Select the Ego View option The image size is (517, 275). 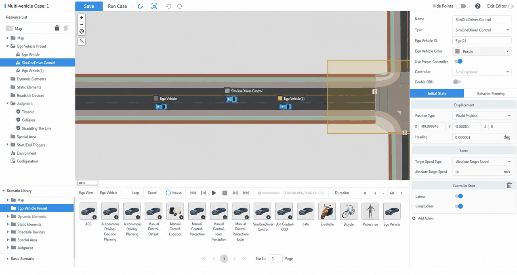click(x=86, y=193)
